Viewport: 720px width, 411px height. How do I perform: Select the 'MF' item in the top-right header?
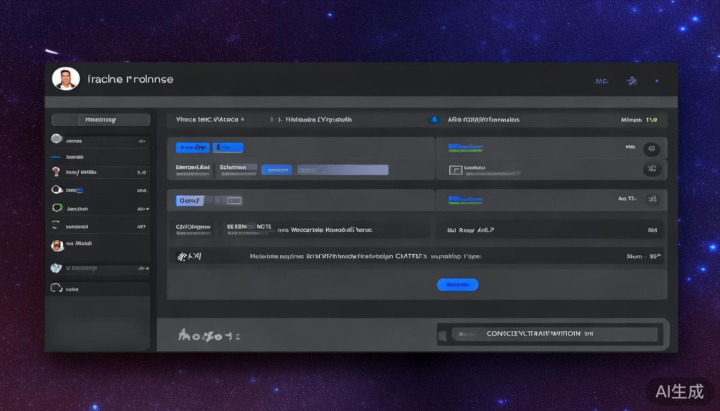(601, 82)
